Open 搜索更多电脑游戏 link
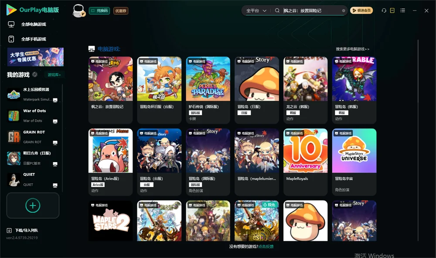 352,49
